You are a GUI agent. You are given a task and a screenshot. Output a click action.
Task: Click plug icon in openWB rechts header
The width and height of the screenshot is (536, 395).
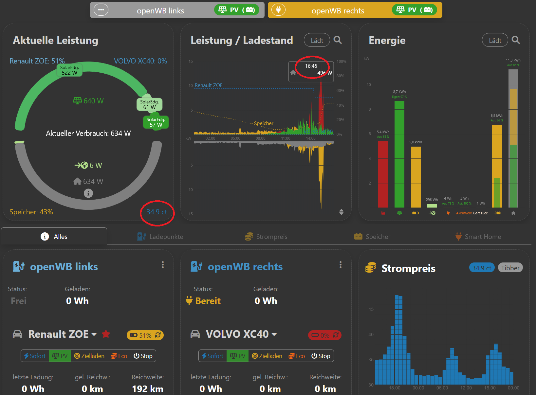click(x=278, y=10)
